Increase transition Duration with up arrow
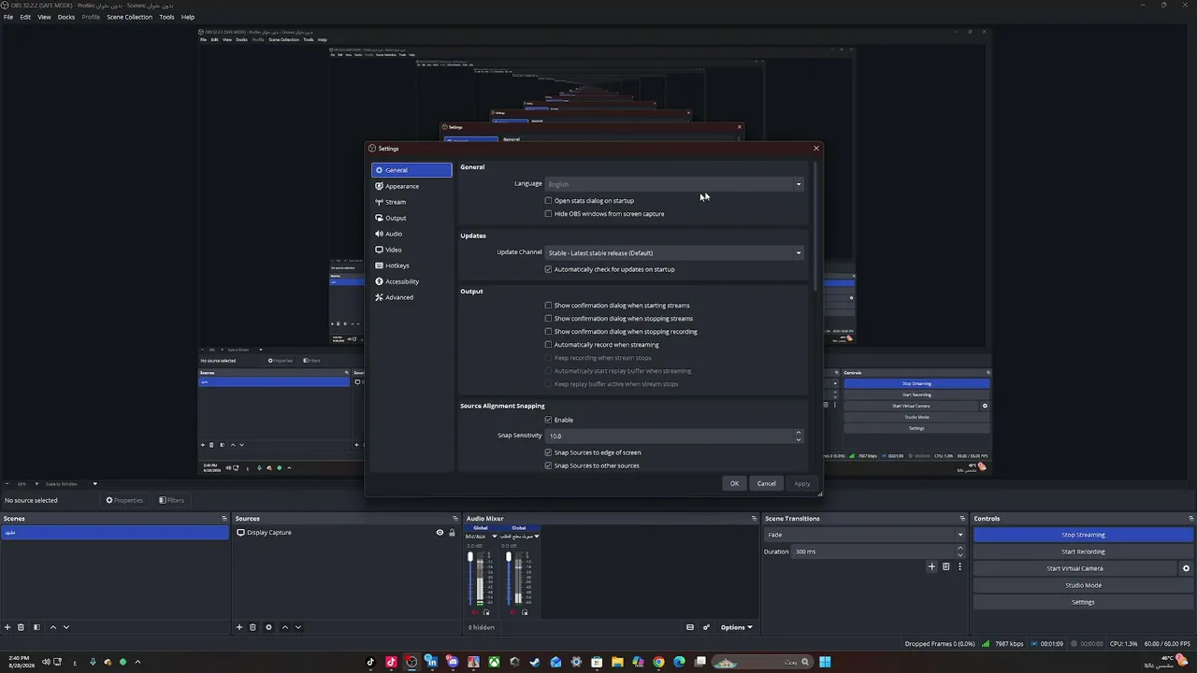This screenshot has height=673, width=1197. 960,549
